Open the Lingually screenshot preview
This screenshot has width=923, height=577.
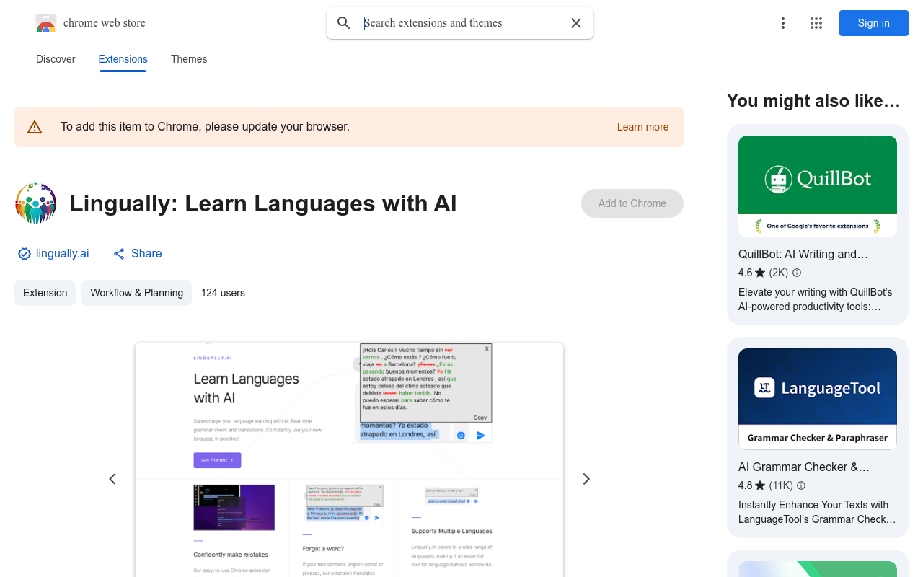(349, 460)
